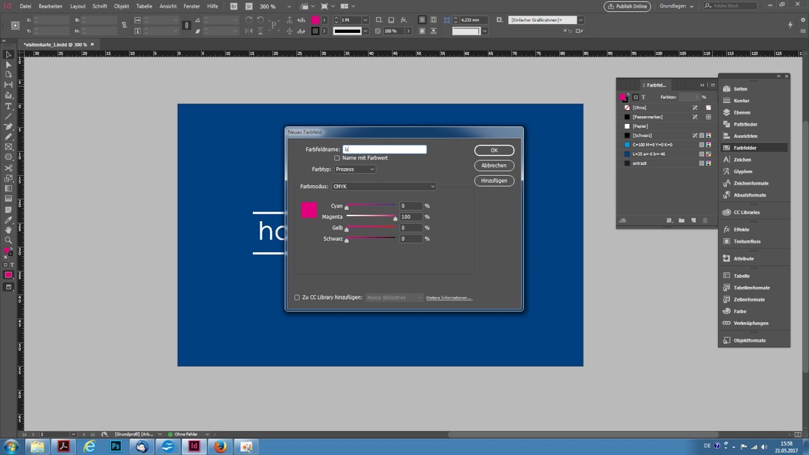Click the Magenta slider handle
Viewport: 809px width, 455px height.
click(396, 219)
